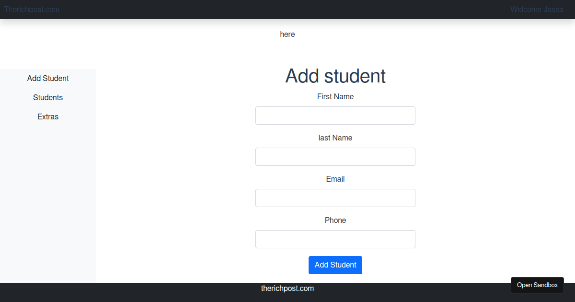This screenshot has width=575, height=302.
Task: Click the Therichpost.com brand link in header
Action: tap(32, 9)
